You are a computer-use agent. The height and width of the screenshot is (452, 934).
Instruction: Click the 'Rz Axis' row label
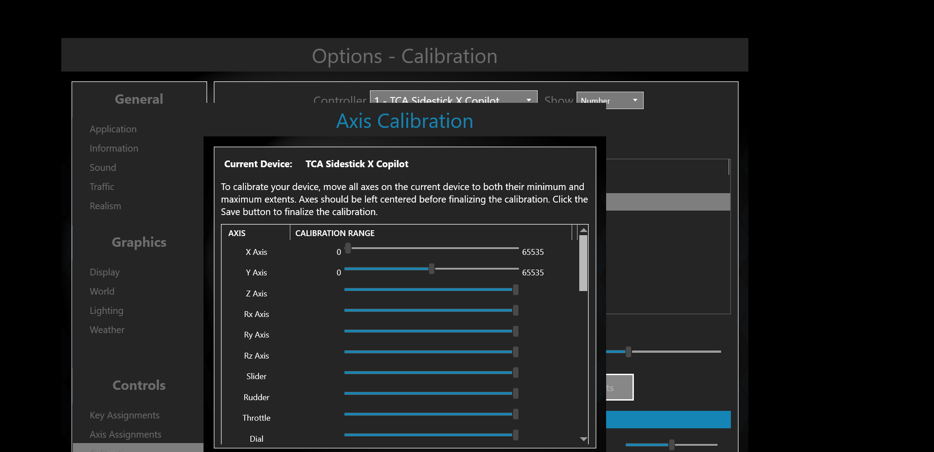[x=256, y=356]
